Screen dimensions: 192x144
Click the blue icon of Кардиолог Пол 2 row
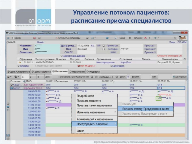12,88
